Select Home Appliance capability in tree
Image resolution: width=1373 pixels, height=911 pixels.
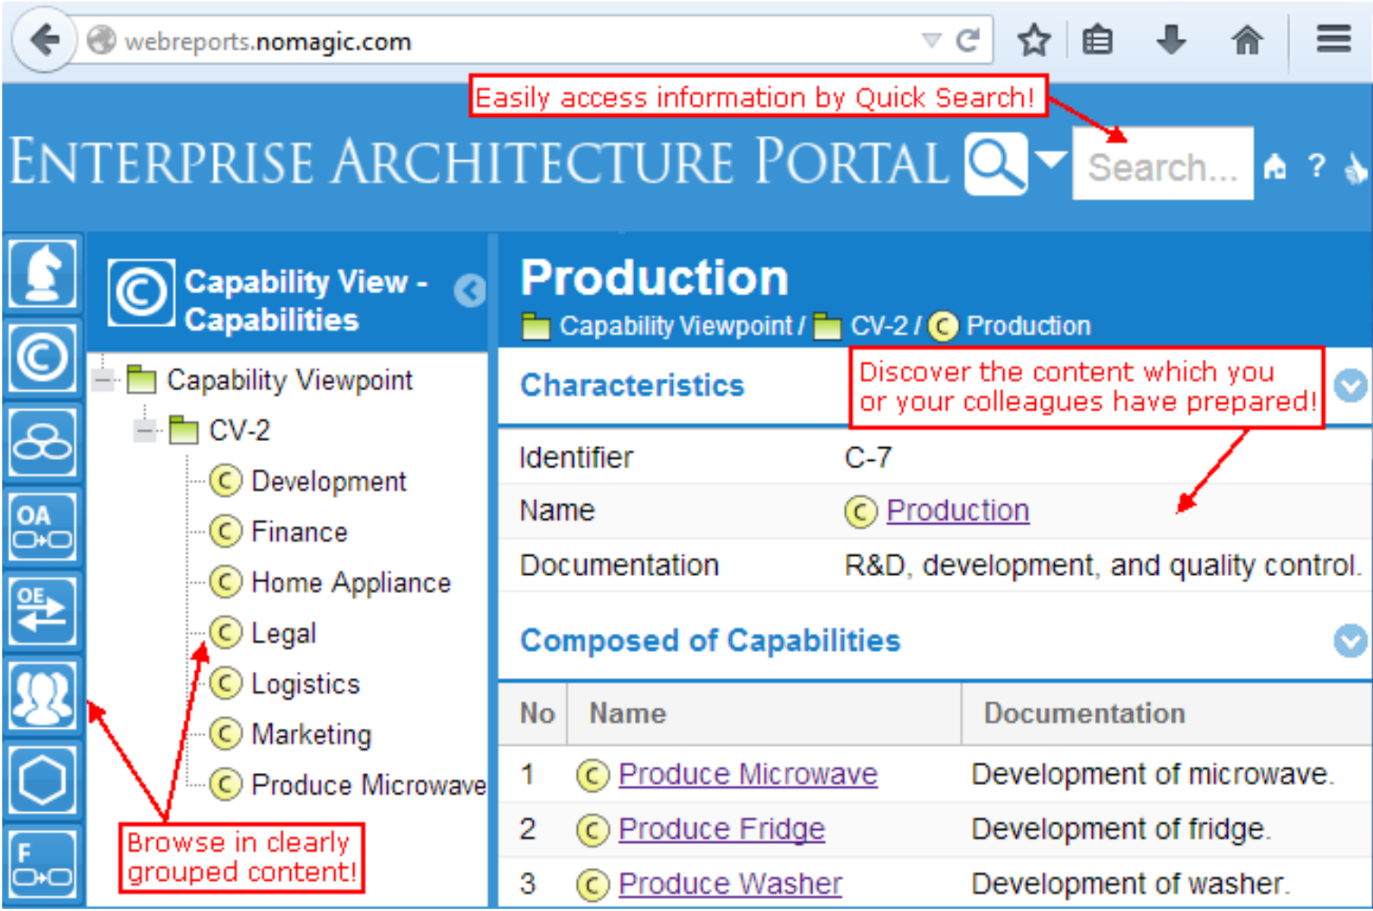[330, 582]
